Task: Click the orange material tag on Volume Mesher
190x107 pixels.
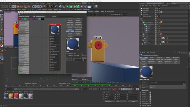Action: pyautogui.click(x=161, y=22)
